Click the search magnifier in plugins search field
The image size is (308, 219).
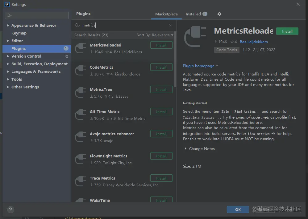pos(77,25)
